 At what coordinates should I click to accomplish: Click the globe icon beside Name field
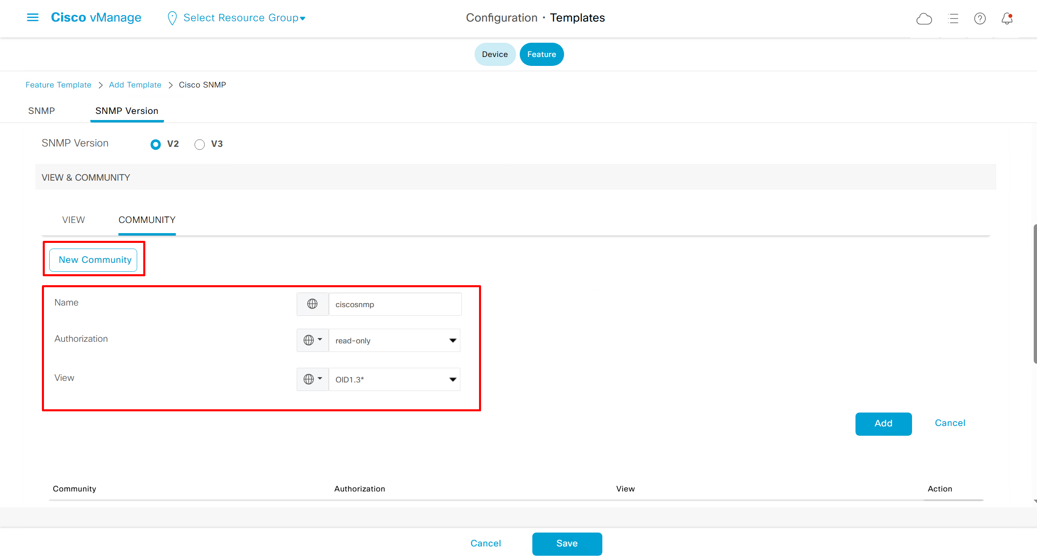point(312,304)
